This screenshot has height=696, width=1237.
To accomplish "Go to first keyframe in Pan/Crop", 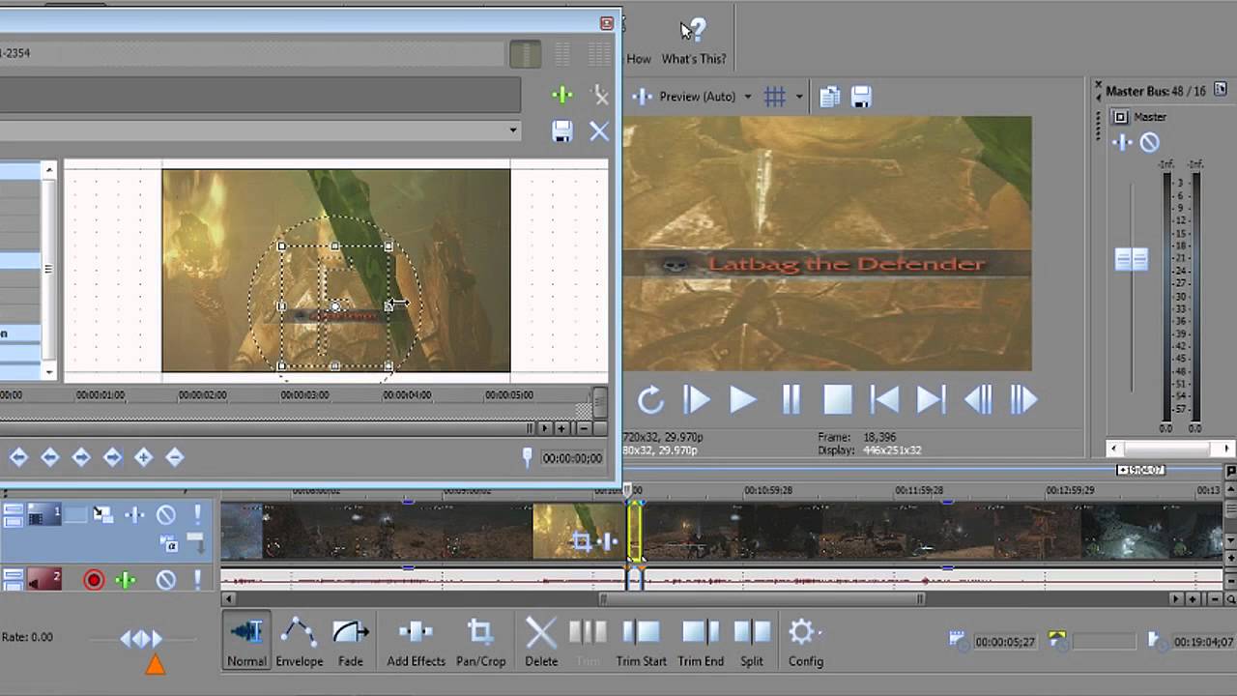I will tap(18, 457).
